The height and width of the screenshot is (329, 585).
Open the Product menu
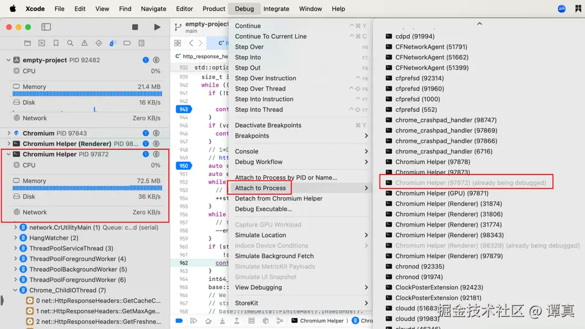pos(214,9)
